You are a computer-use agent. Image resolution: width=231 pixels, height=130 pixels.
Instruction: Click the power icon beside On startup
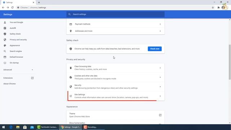click(5, 63)
